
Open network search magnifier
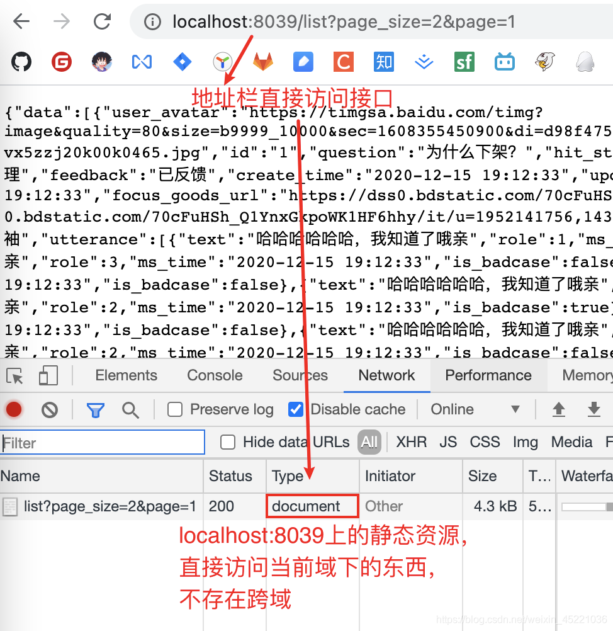130,411
